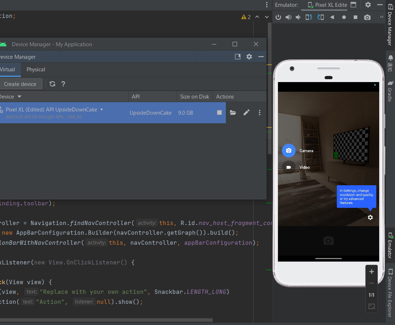Select the Pixel XL (Edited) device row
Screen dimensions: 395x325
[113, 113]
